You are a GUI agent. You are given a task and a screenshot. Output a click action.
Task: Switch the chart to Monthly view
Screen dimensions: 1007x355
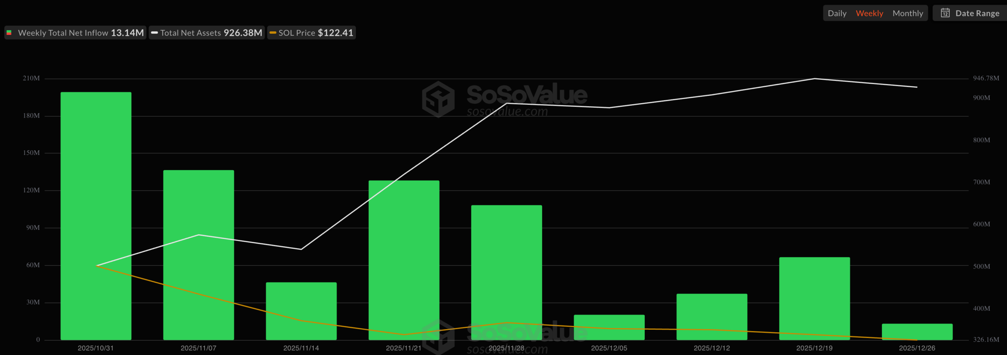click(x=907, y=13)
